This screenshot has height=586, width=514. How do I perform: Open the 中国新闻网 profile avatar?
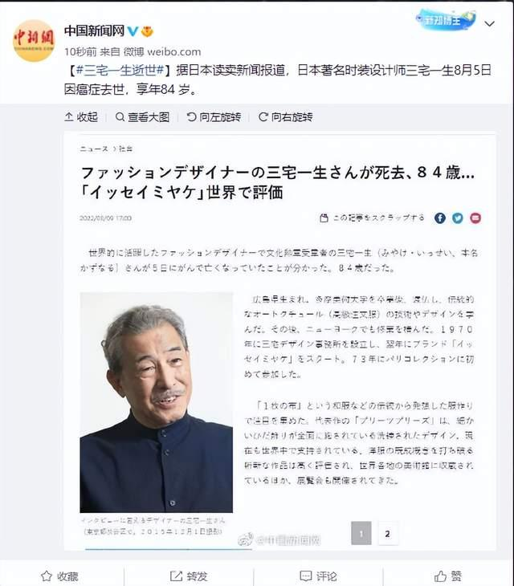coord(34,41)
